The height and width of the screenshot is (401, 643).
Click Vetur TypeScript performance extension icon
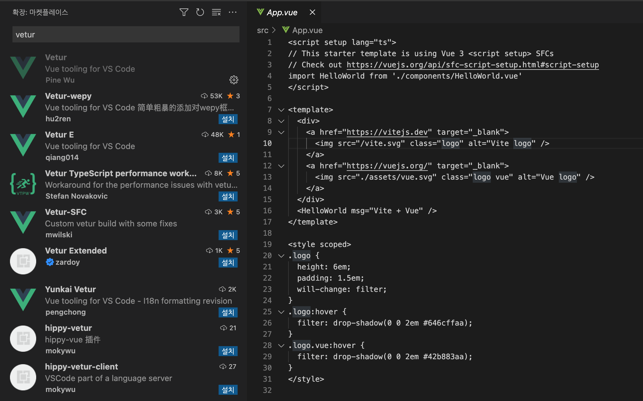click(23, 184)
